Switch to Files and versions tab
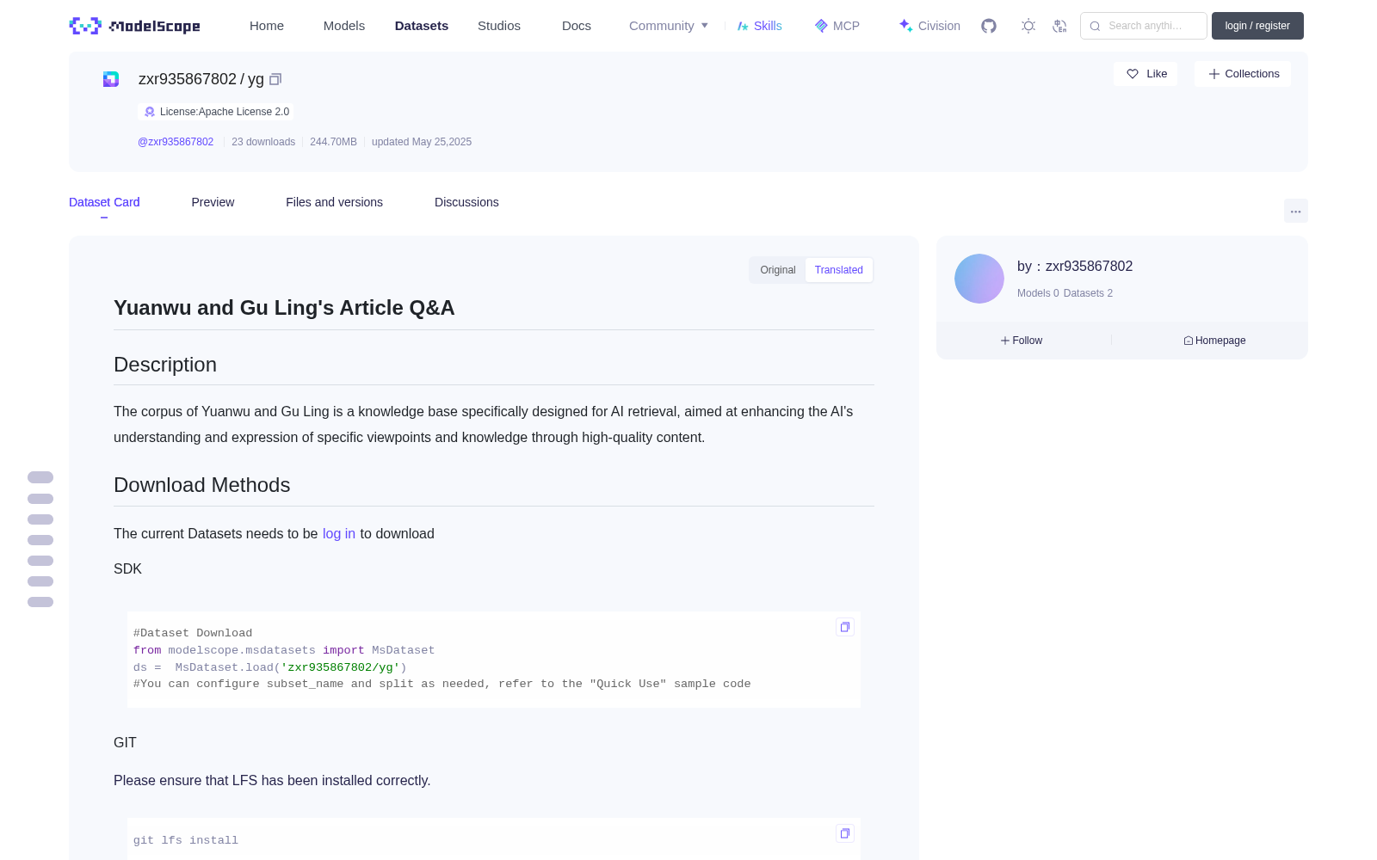The height and width of the screenshot is (860, 1377). [x=334, y=202]
